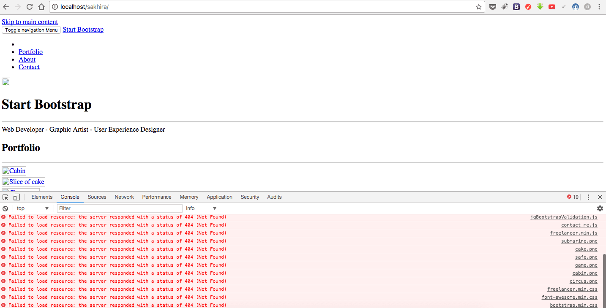Open the Pocket extension icon
606x308 pixels.
pyautogui.click(x=493, y=7)
